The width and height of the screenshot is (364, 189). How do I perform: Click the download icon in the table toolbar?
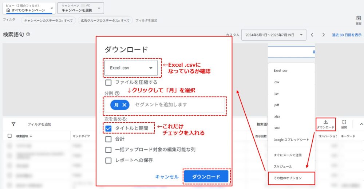point(325,122)
